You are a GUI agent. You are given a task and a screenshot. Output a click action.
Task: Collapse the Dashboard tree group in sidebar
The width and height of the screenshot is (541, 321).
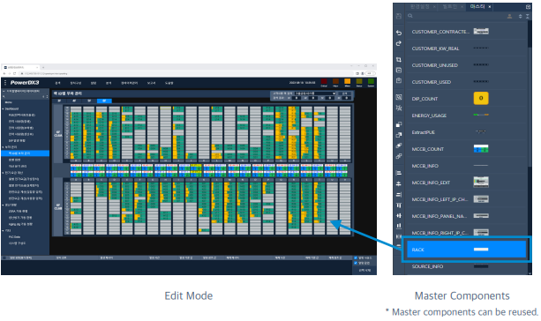point(4,108)
